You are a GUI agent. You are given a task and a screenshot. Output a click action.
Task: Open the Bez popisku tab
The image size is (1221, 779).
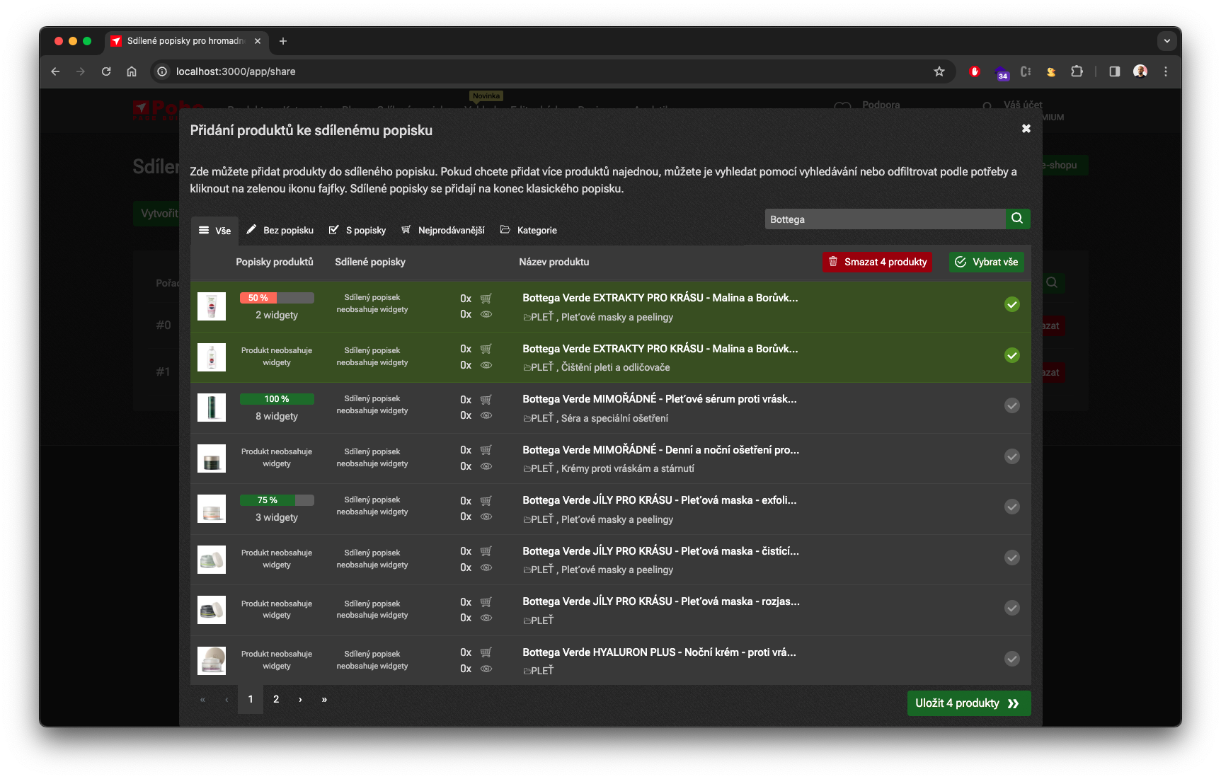point(280,231)
